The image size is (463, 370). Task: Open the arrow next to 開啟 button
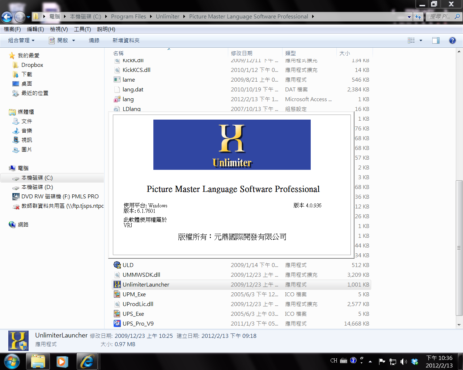coord(73,40)
